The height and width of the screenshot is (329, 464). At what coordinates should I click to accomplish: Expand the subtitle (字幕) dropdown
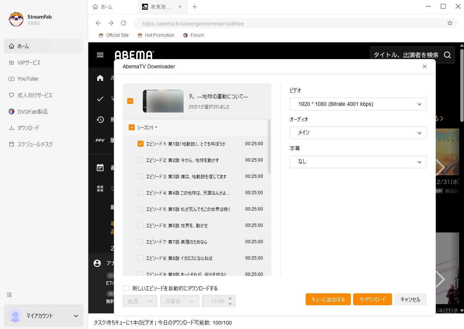358,162
